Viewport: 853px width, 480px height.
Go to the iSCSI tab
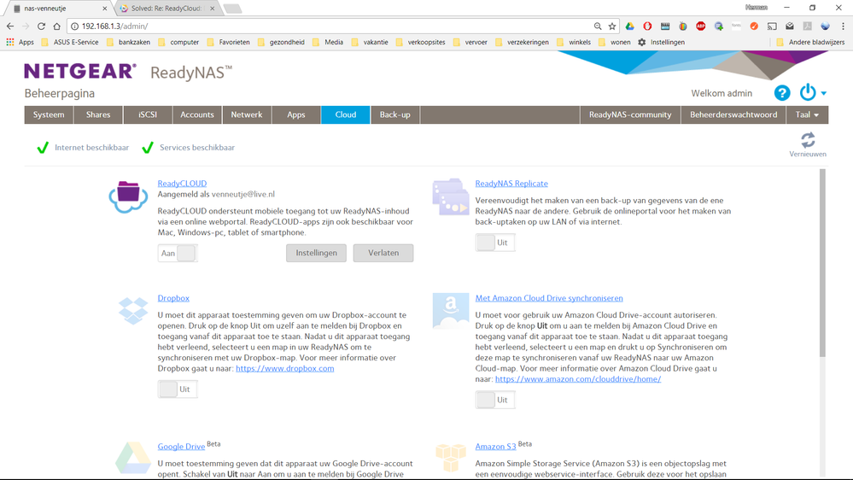coord(148,114)
